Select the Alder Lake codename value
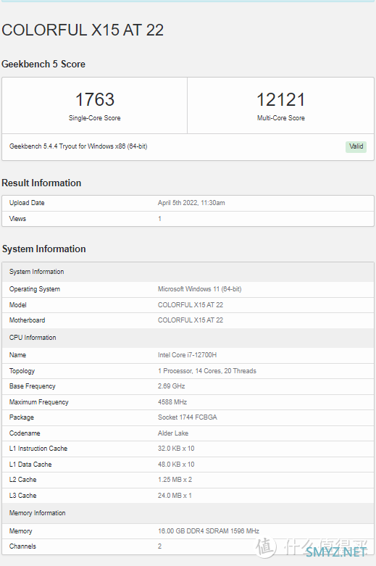The height and width of the screenshot is (566, 376). tap(173, 433)
